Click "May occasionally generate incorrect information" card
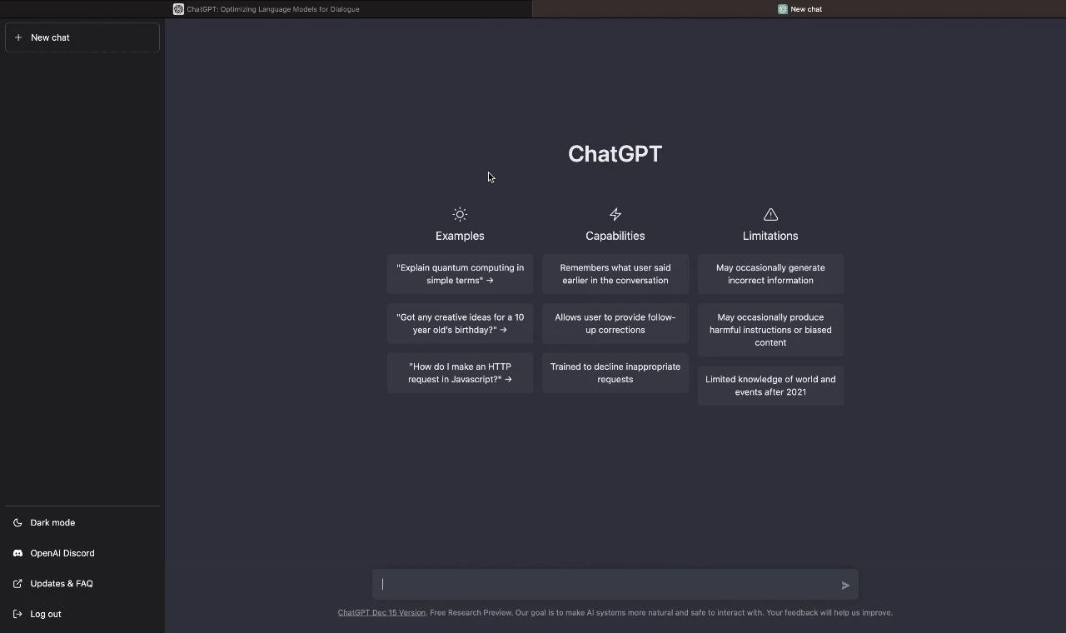Image resolution: width=1066 pixels, height=633 pixels. [770, 274]
